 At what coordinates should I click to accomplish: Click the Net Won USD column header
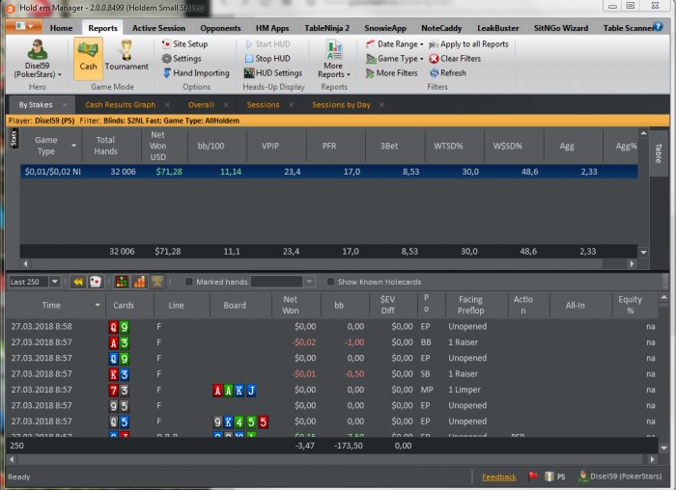(x=157, y=146)
